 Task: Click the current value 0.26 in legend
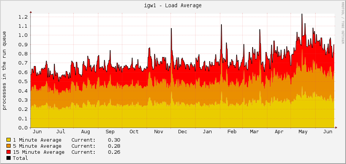pyautogui.click(x=114, y=152)
